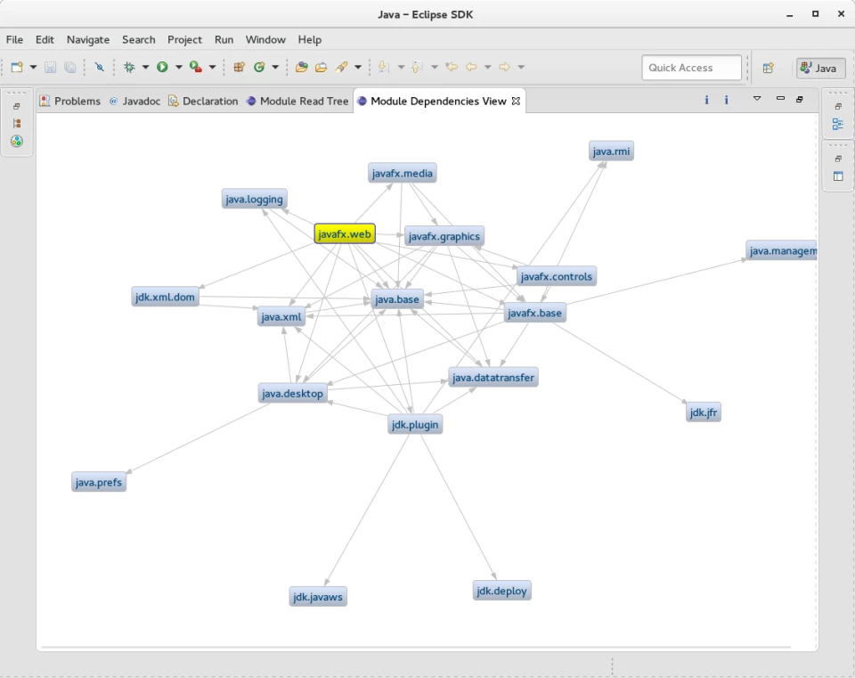Open the Run button dropdown arrow
This screenshot has height=678, width=855.
(x=179, y=67)
